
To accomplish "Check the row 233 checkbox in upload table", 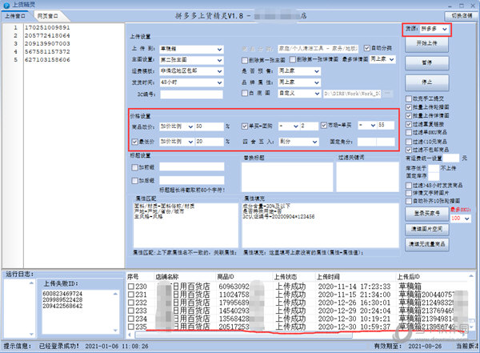I will [x=131, y=311].
